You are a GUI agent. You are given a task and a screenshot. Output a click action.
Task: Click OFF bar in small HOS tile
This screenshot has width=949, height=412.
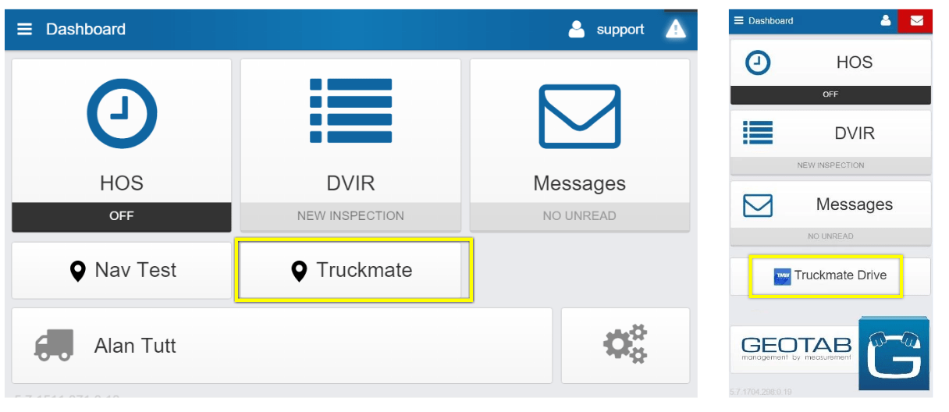pos(830,94)
